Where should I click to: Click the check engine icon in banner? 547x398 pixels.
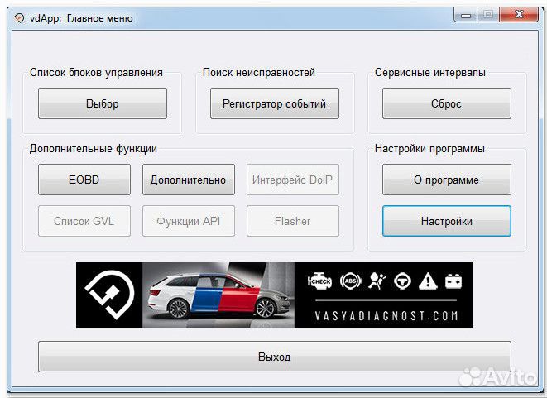coord(320,282)
